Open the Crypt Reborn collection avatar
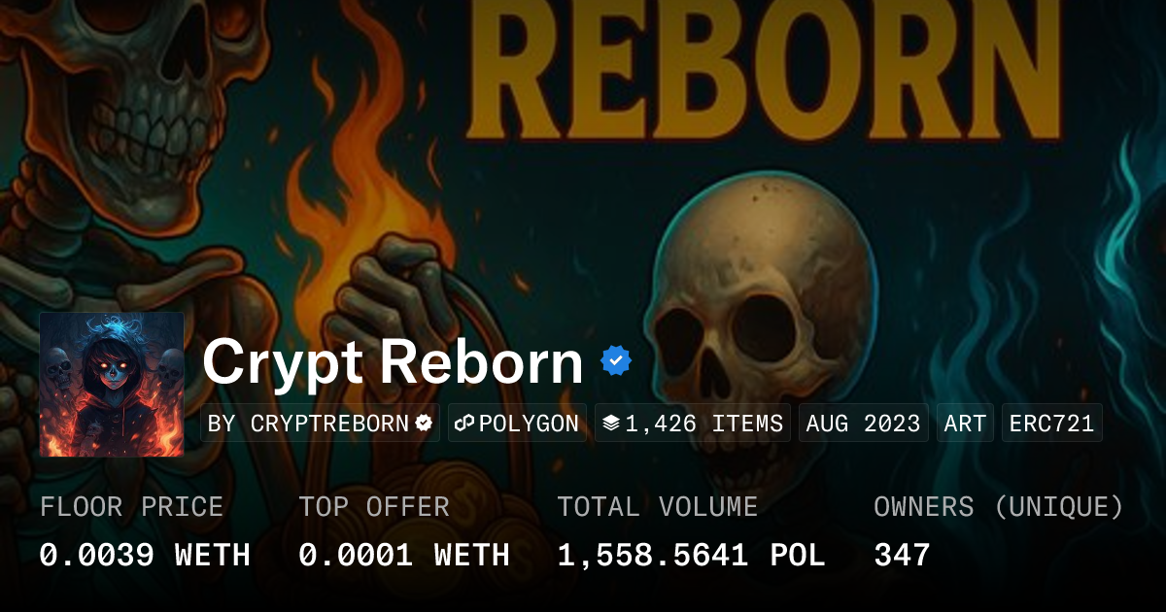This screenshot has height=612, width=1166. coord(112,385)
